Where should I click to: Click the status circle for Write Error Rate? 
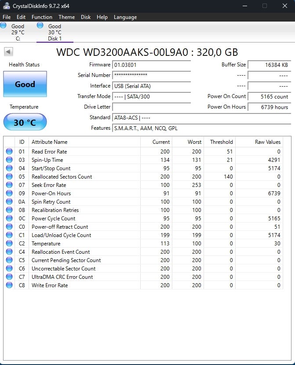click(9, 285)
